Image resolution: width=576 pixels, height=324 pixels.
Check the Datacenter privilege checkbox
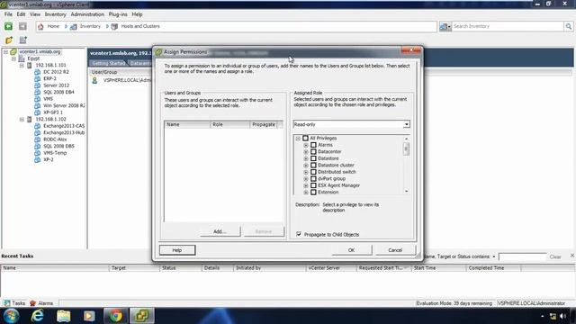pyautogui.click(x=313, y=152)
